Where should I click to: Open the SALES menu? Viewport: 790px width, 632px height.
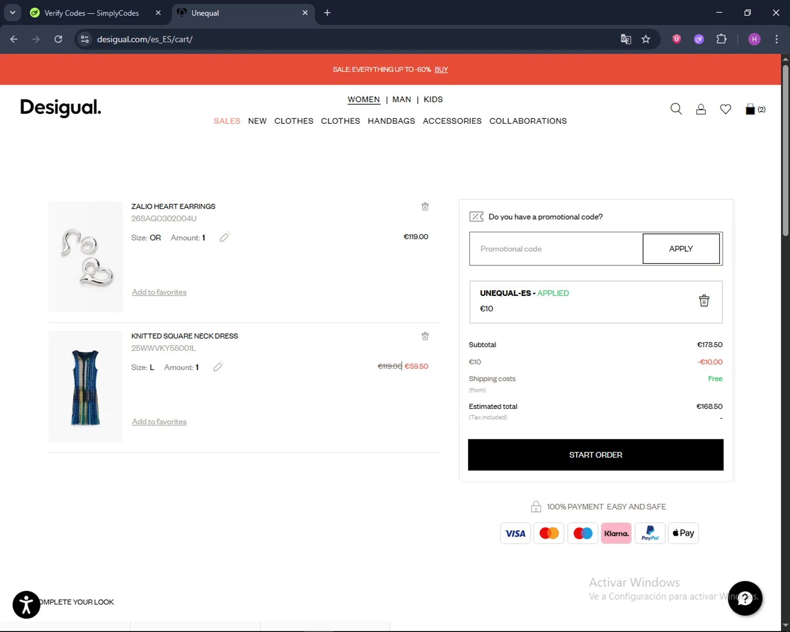coord(227,121)
